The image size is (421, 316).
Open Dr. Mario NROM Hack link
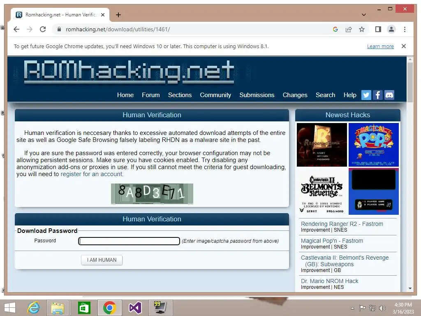[329, 281]
